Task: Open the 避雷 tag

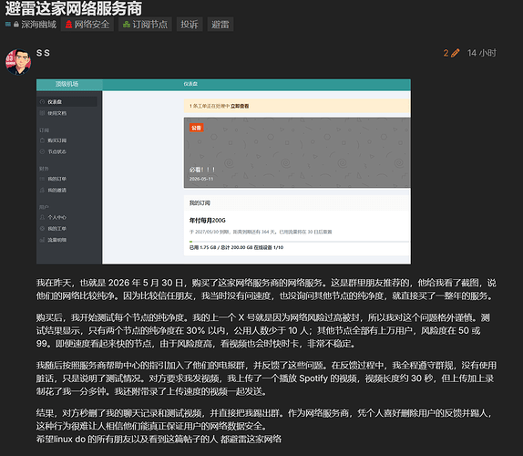Action: tap(220, 25)
